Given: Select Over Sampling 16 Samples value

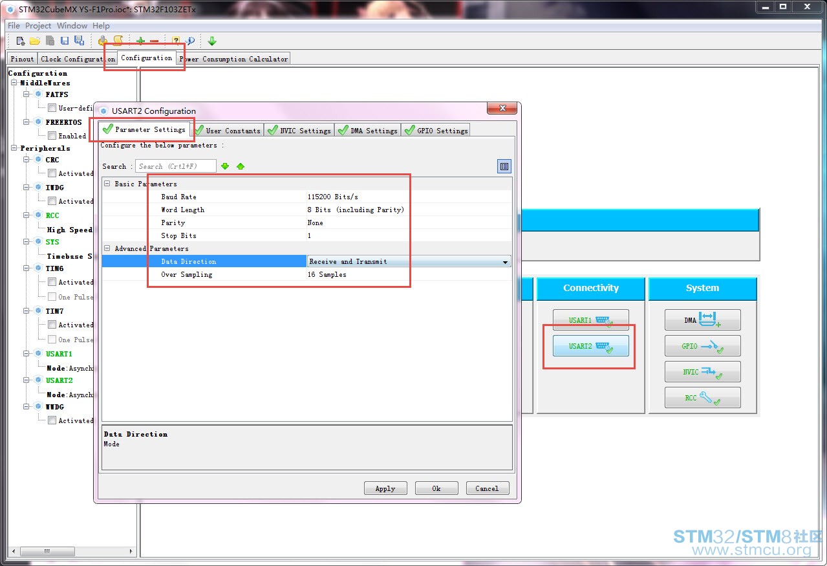Looking at the screenshot, I should coord(327,274).
